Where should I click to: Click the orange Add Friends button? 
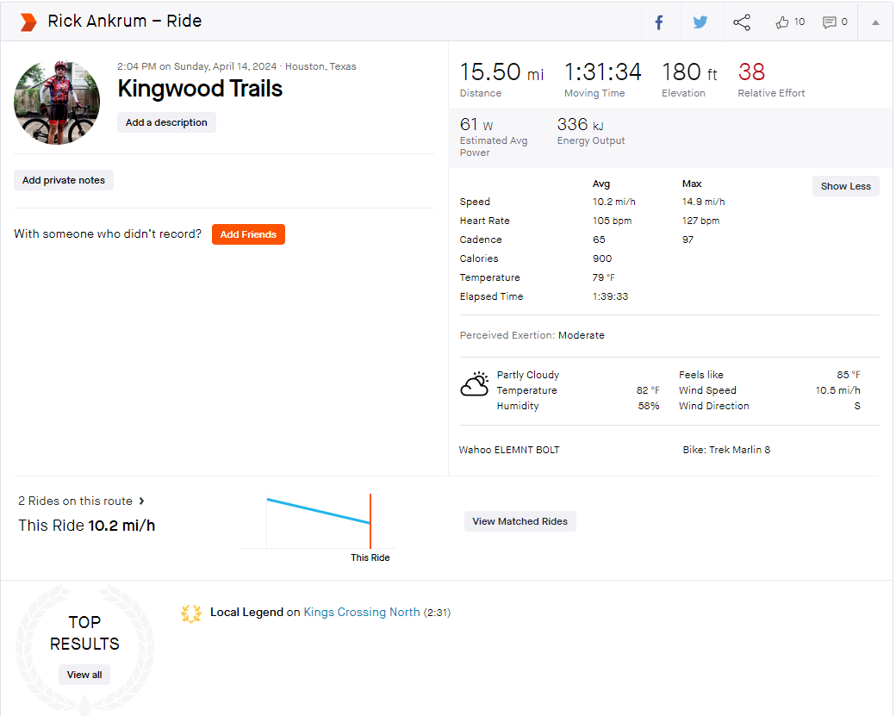click(248, 234)
